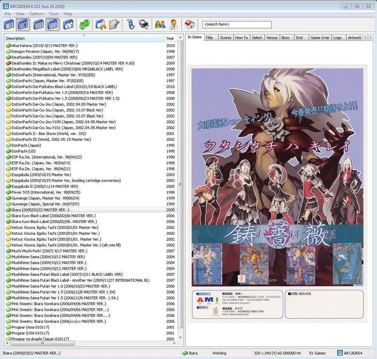Click the icon next to Progear (USA 010117)

click(8, 333)
